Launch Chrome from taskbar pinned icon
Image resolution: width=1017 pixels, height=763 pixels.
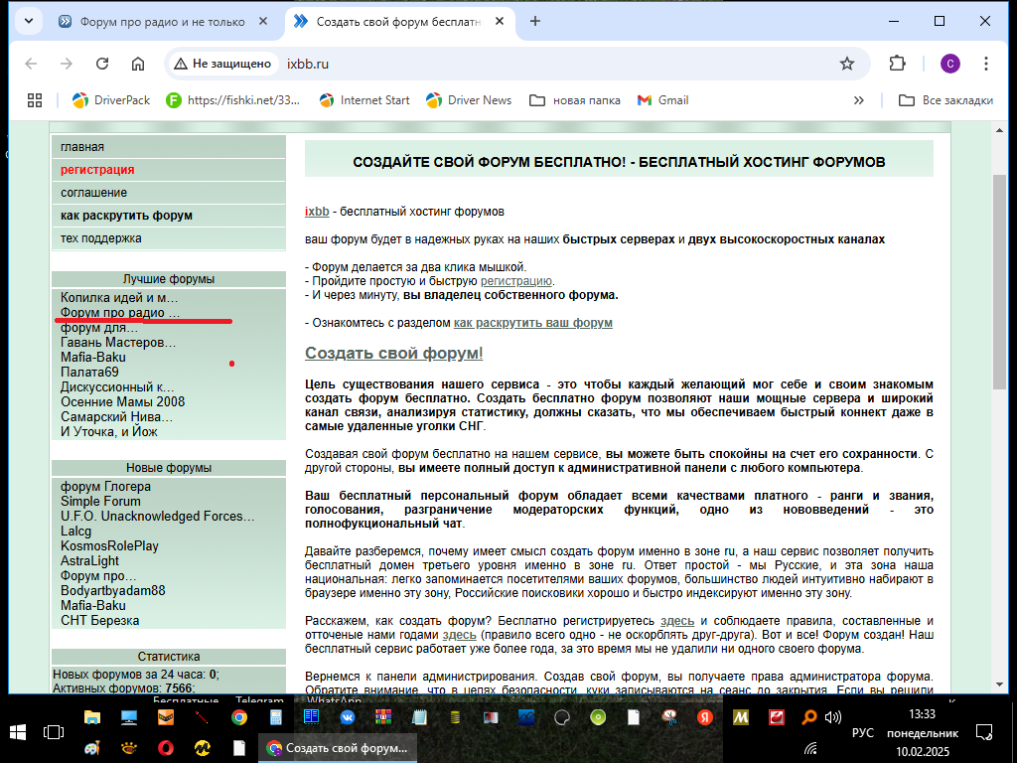coord(239,717)
